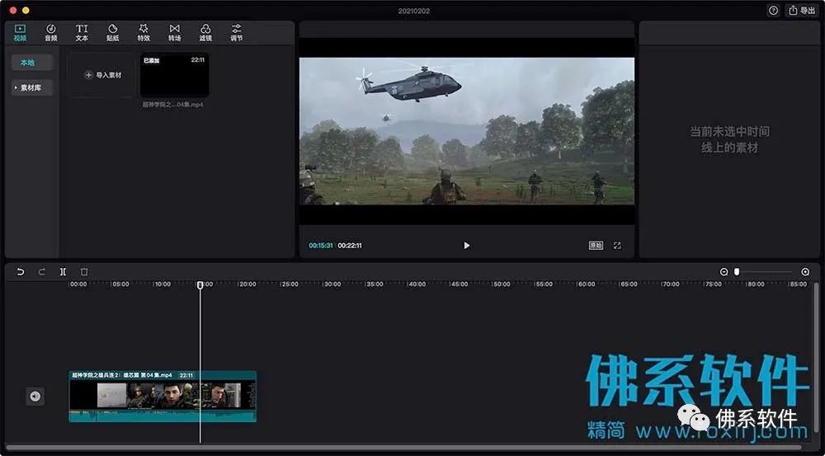This screenshot has width=825, height=456.
Task: Zoom out the timeline with minus icon
Action: click(724, 272)
